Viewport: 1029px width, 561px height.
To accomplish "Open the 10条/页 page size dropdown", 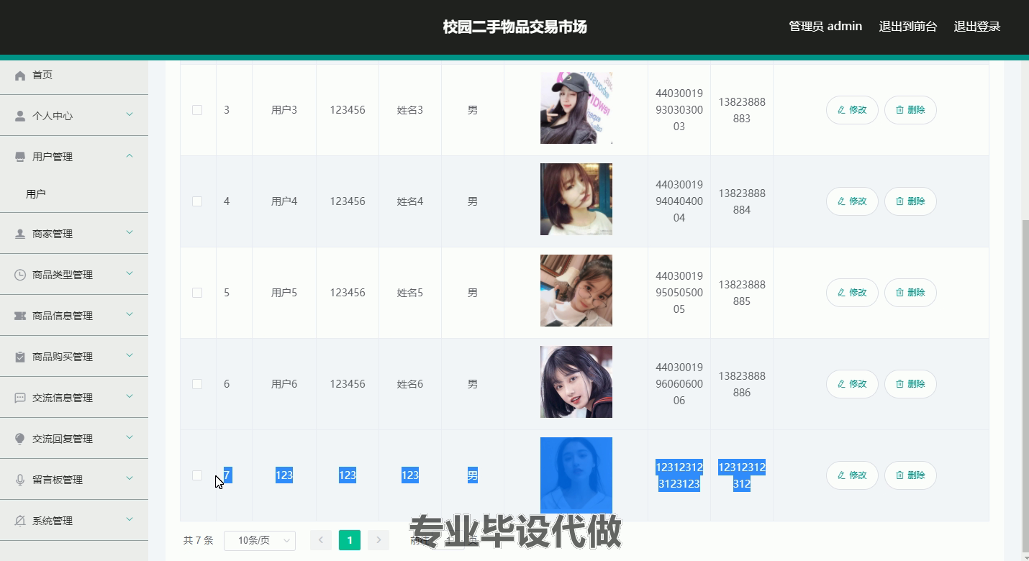I will [260, 540].
